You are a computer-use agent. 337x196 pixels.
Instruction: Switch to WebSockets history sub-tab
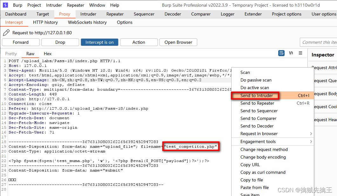pos(87,22)
